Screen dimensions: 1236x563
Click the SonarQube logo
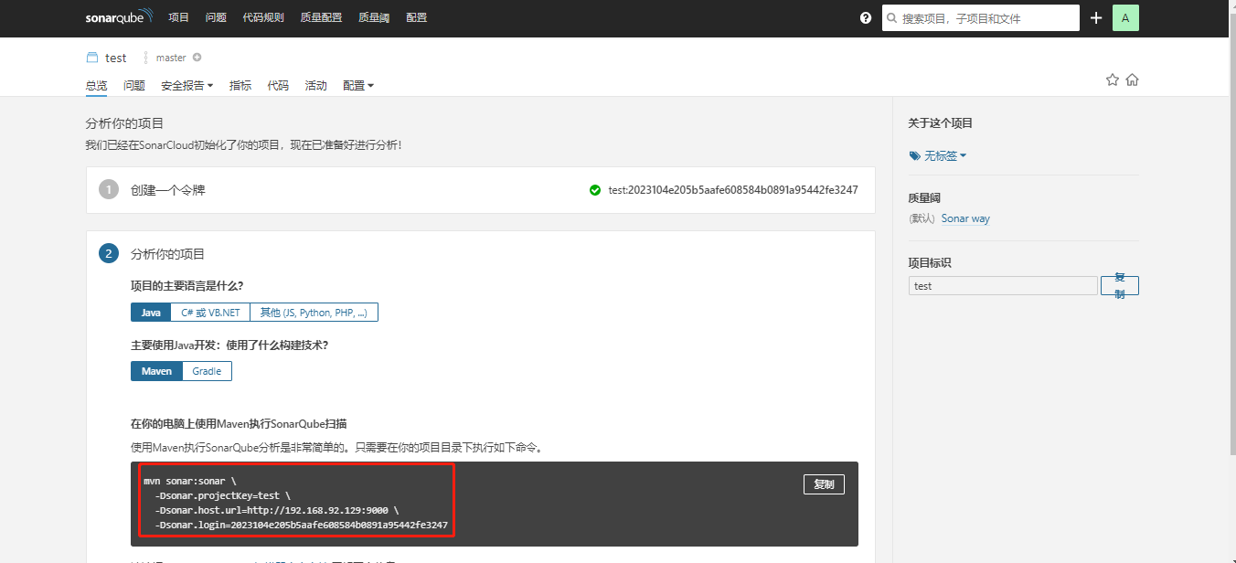click(121, 18)
